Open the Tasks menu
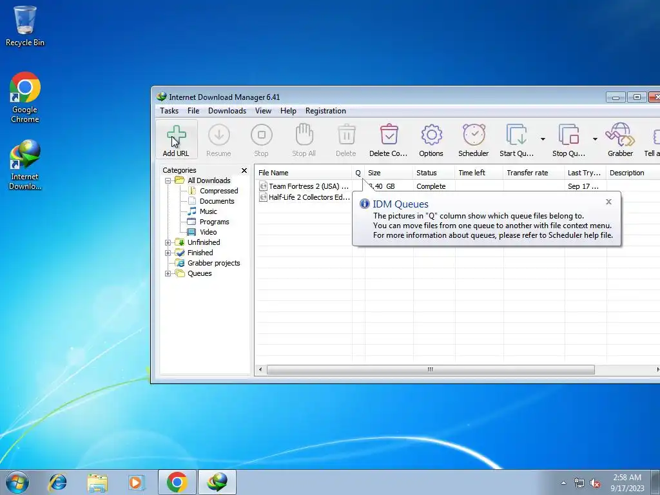Viewport: 660px width, 495px height. click(170, 111)
